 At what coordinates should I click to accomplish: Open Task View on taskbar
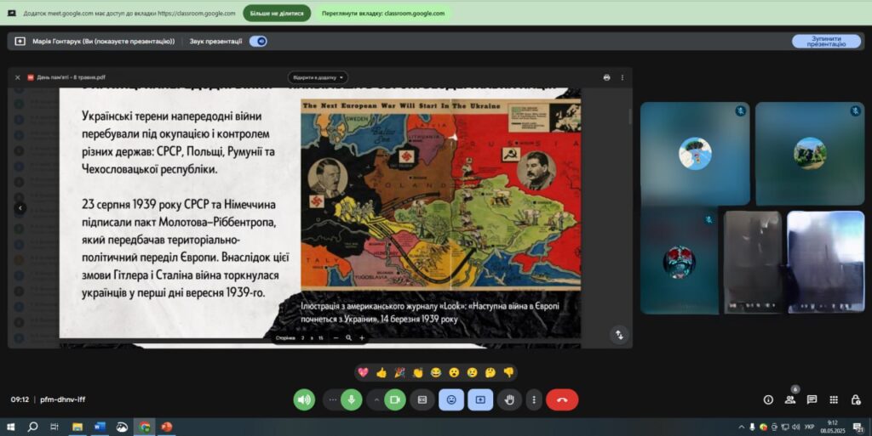54,427
